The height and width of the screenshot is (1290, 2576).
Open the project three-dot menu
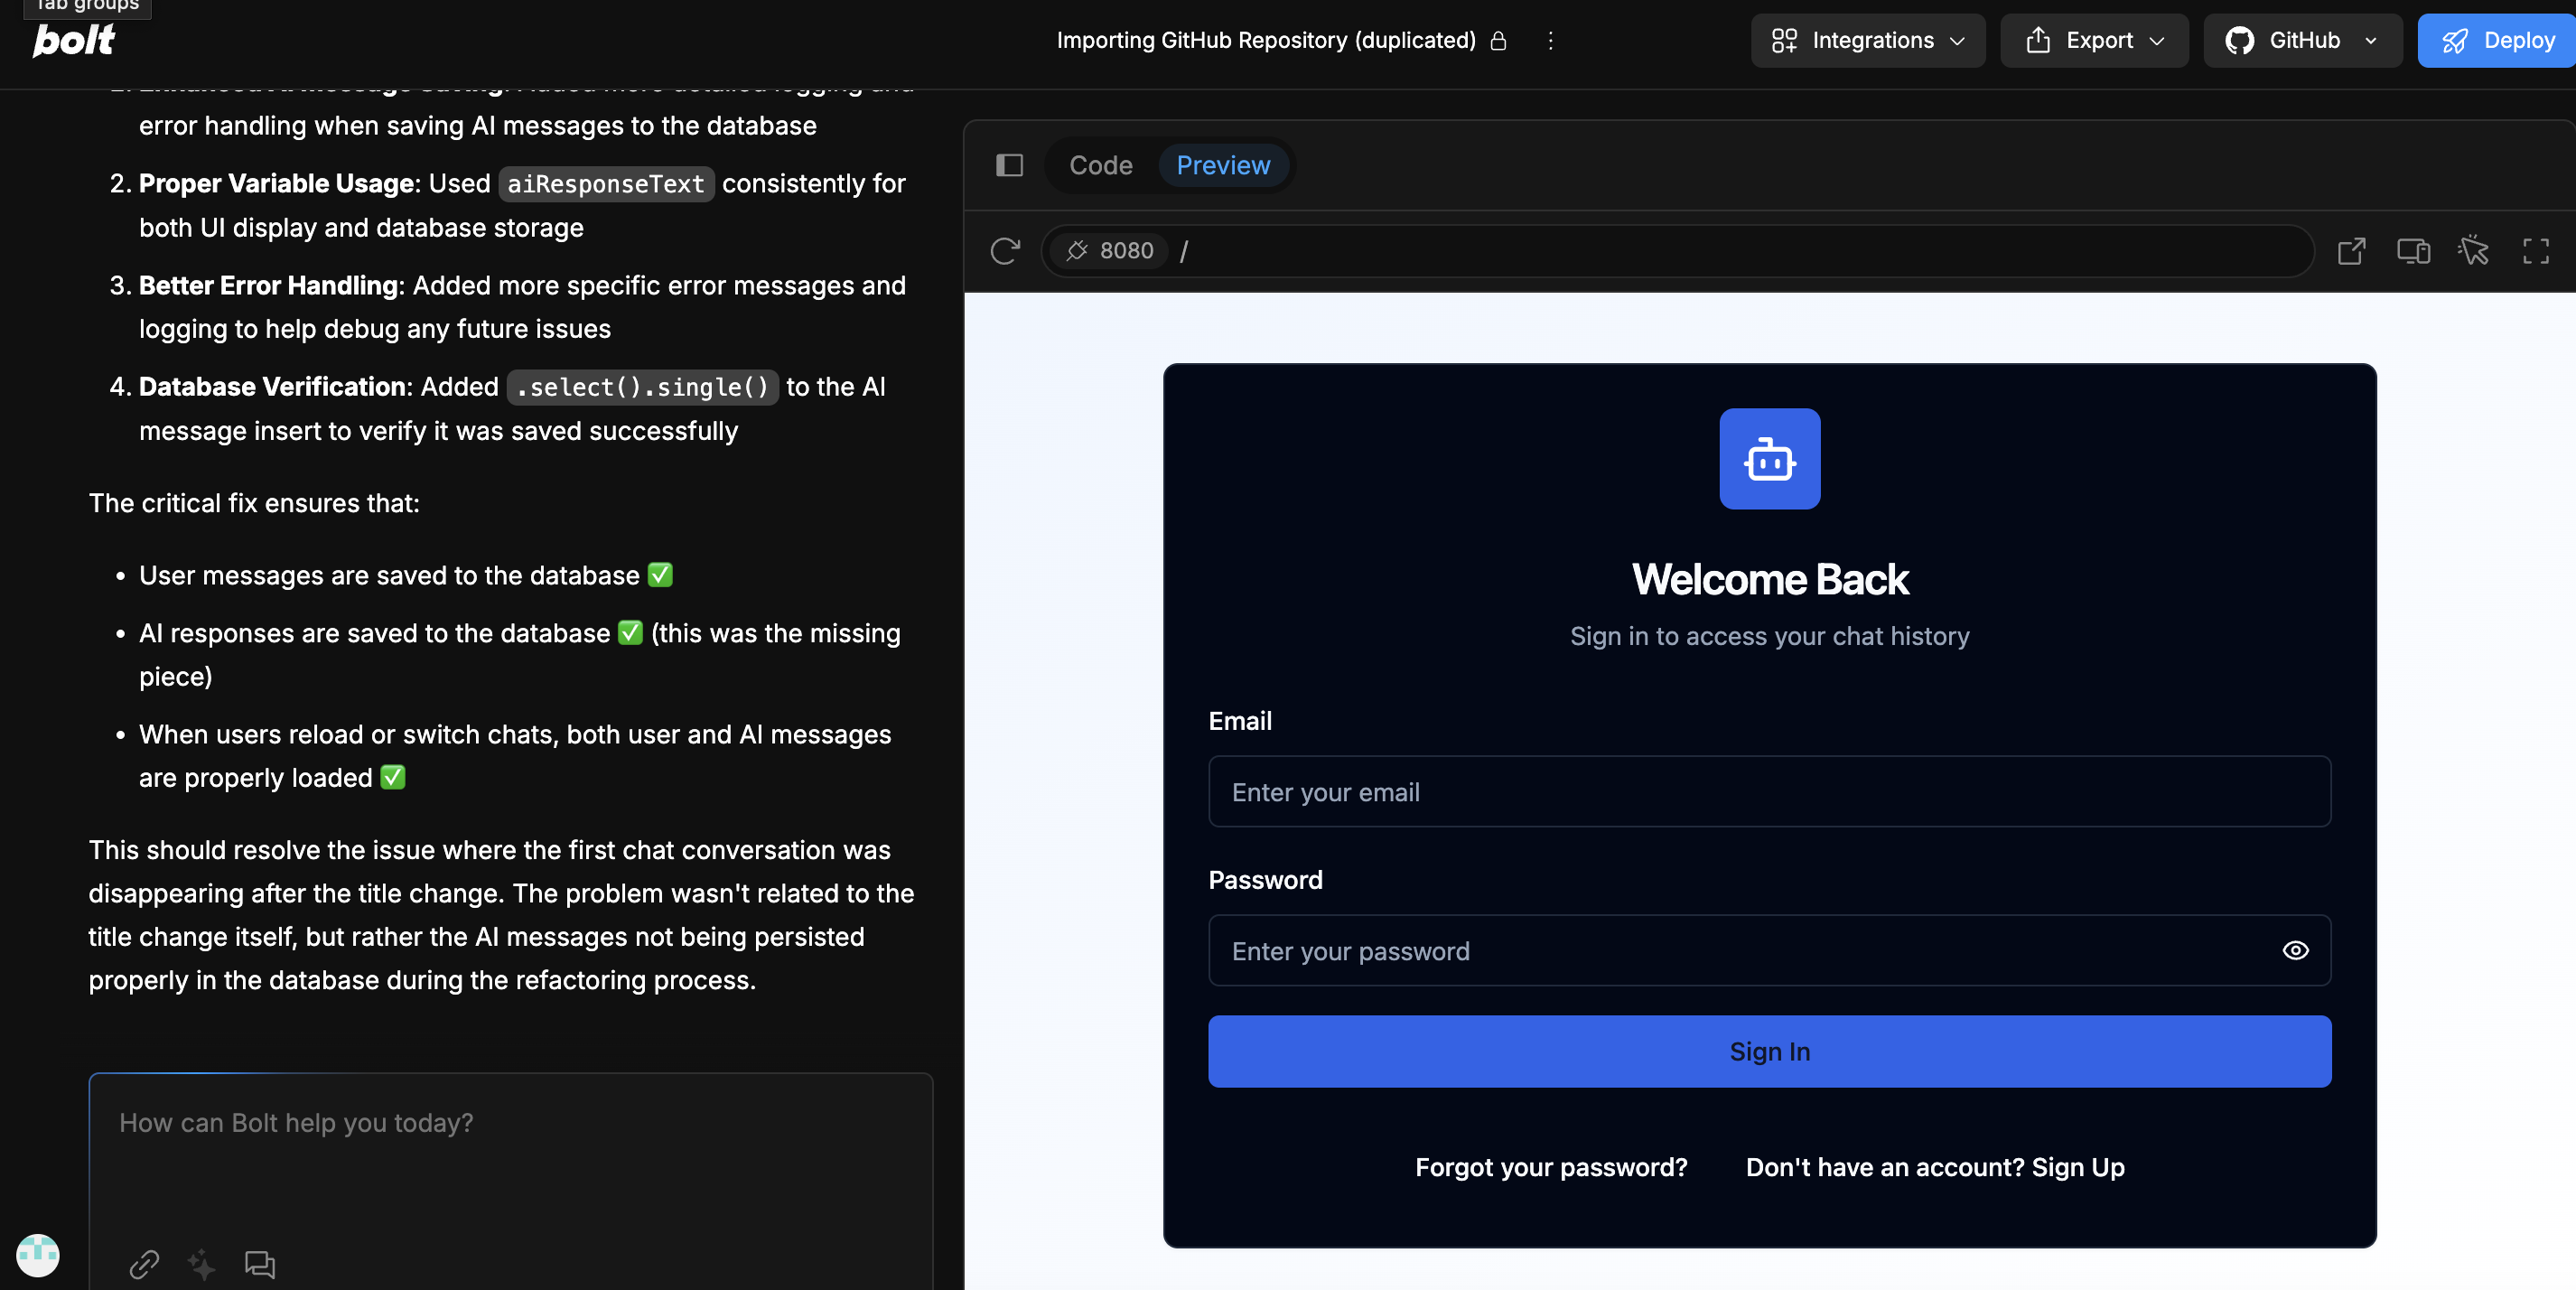pyautogui.click(x=1550, y=41)
